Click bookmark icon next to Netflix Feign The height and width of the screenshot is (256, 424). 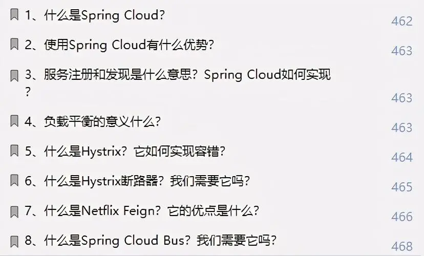tap(14, 212)
